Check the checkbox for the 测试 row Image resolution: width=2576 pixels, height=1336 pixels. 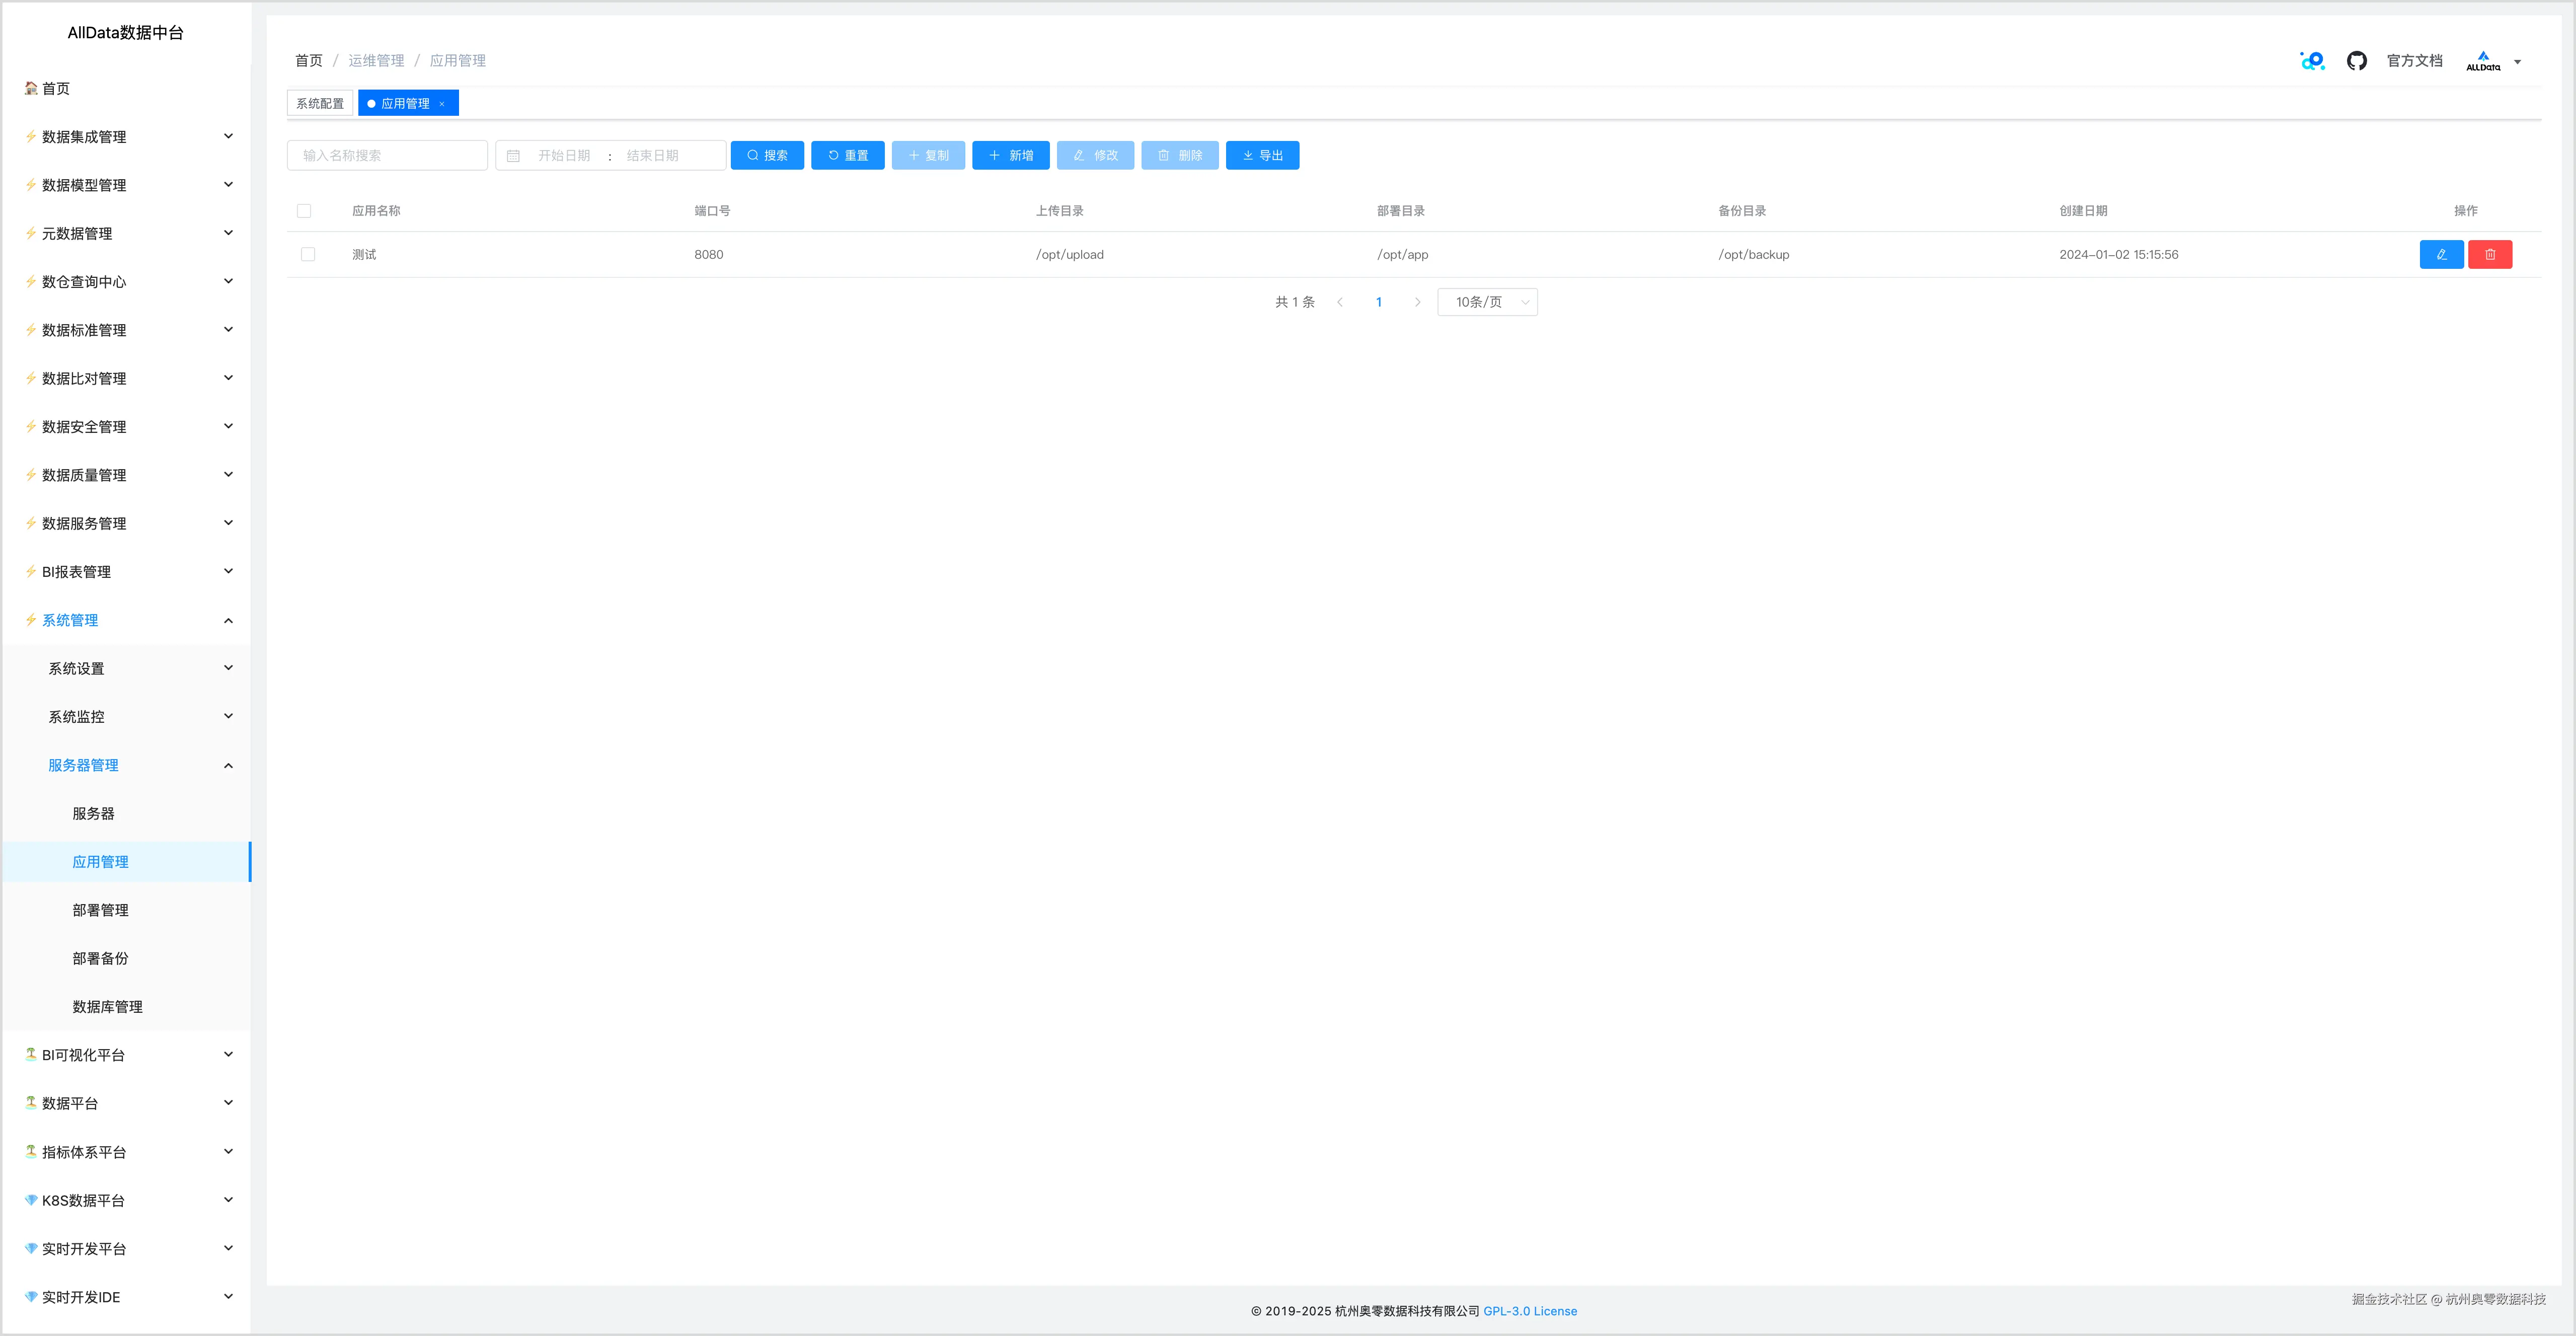pos(308,255)
